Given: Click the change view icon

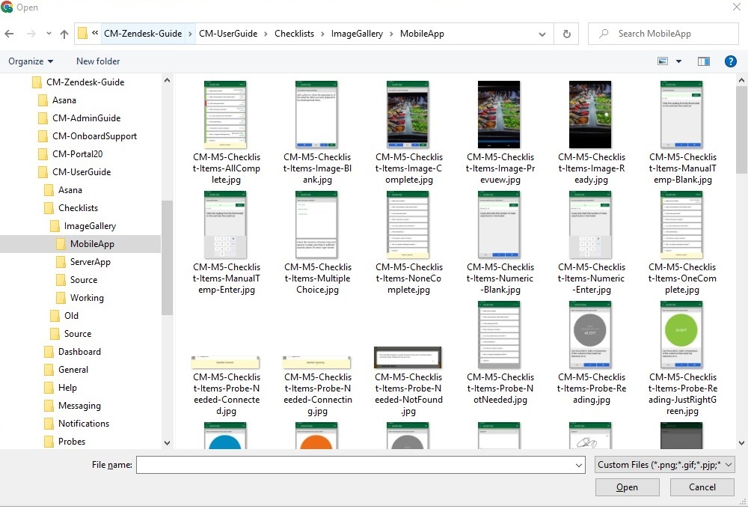Looking at the screenshot, I should (x=663, y=61).
